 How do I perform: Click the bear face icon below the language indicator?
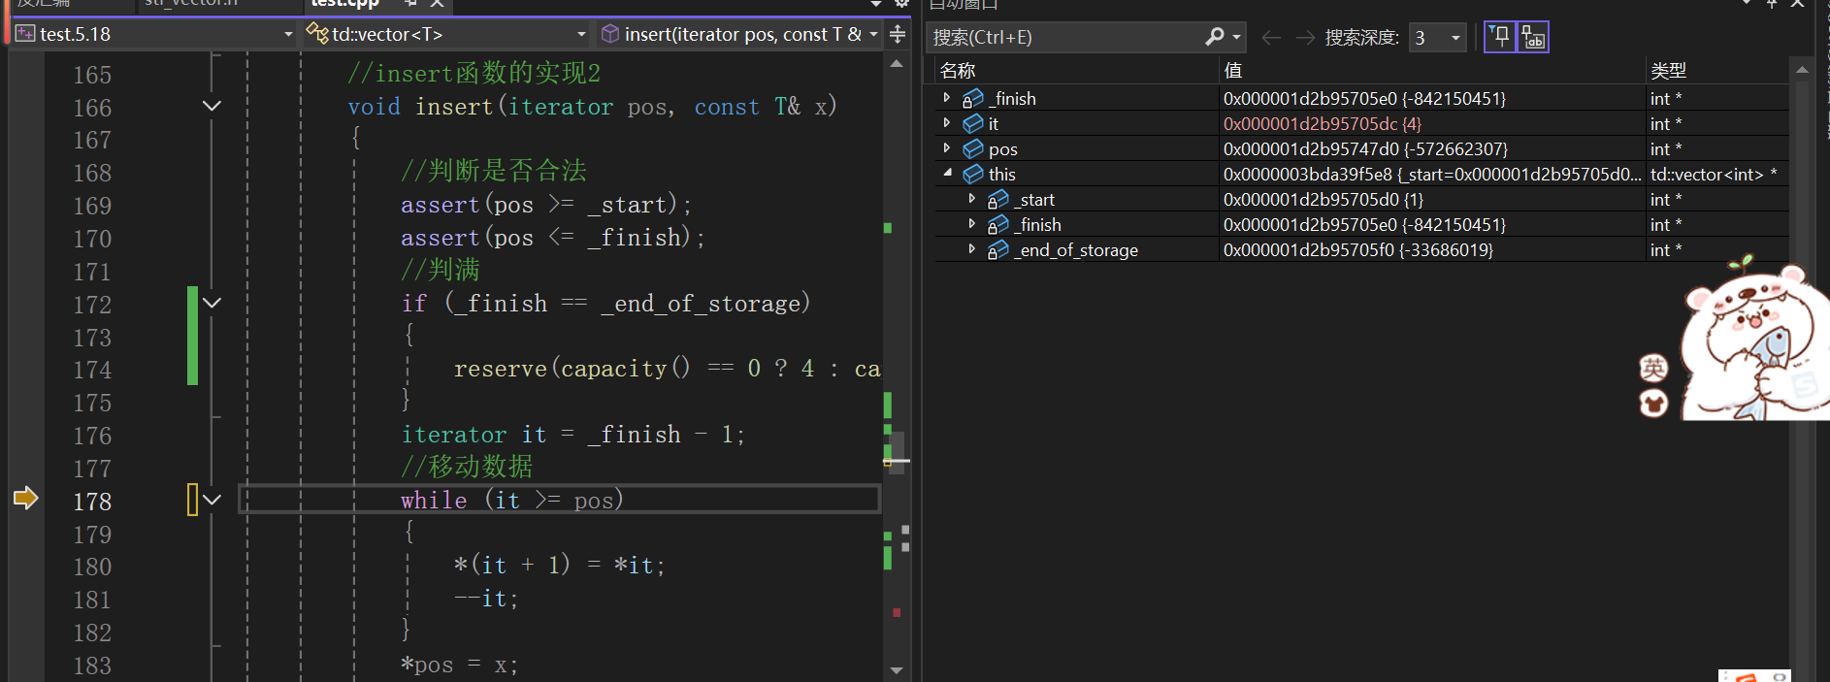(x=1653, y=403)
